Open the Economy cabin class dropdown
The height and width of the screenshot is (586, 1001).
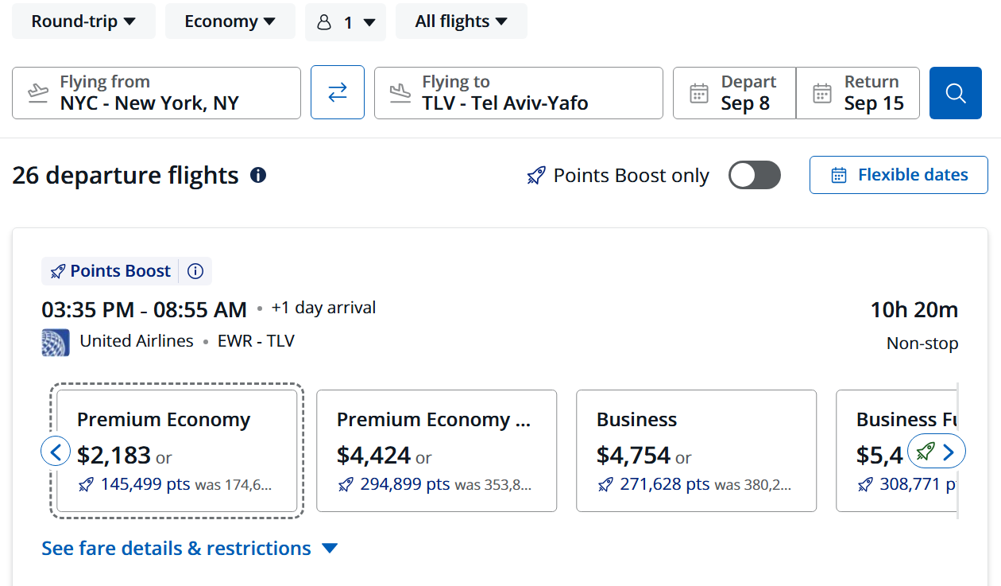click(230, 21)
